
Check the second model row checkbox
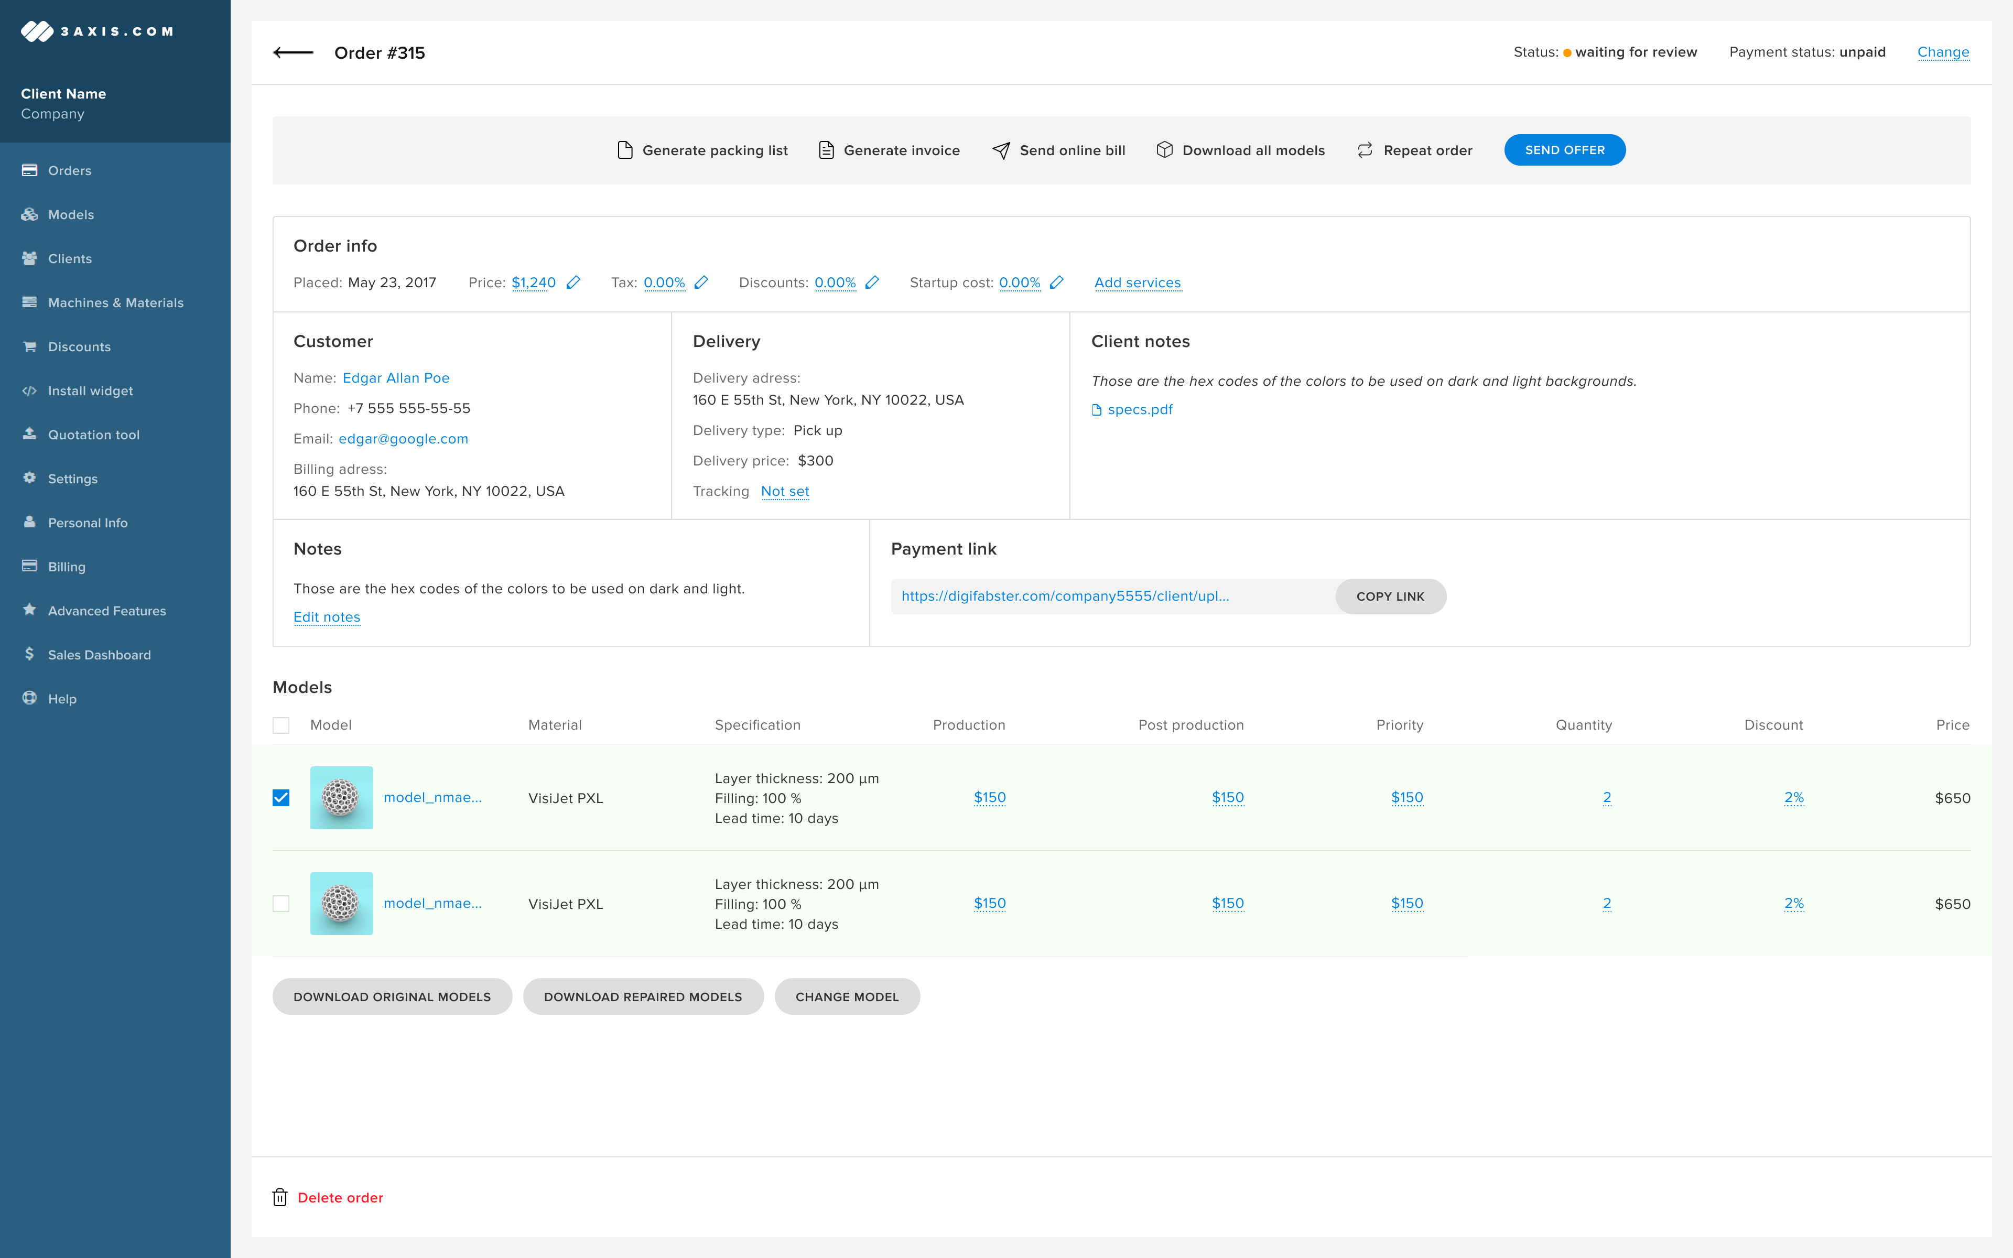point(281,904)
